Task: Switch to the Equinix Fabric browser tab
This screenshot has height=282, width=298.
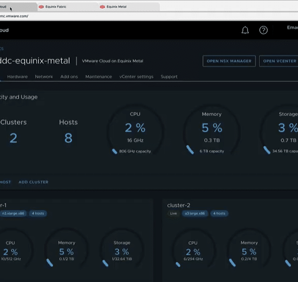Action: point(68,7)
